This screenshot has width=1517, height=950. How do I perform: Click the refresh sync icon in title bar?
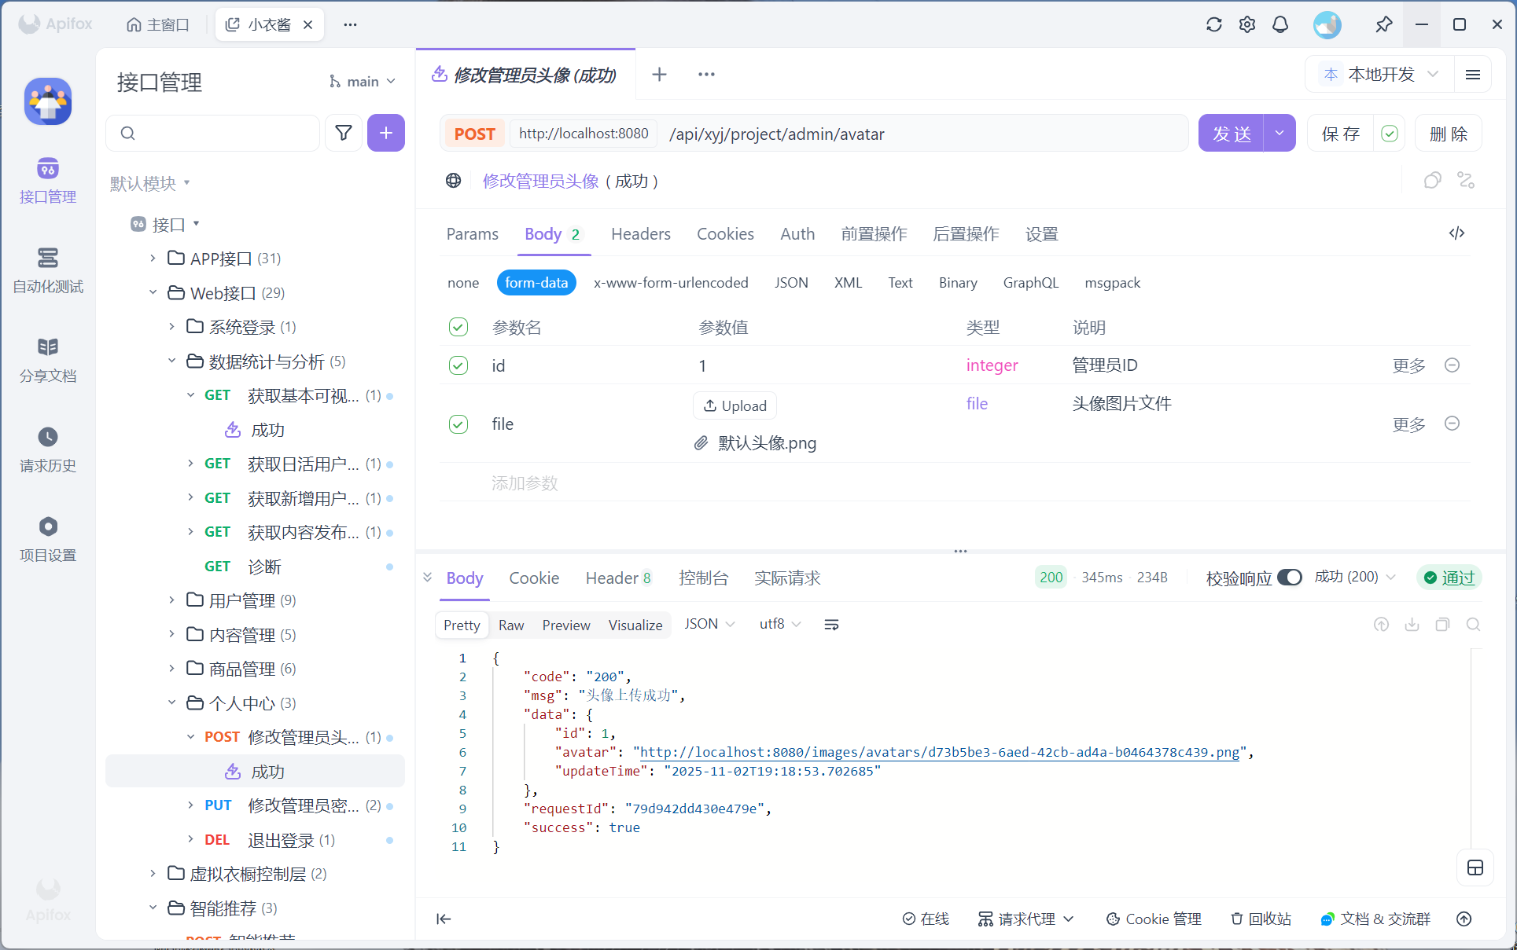click(x=1213, y=24)
